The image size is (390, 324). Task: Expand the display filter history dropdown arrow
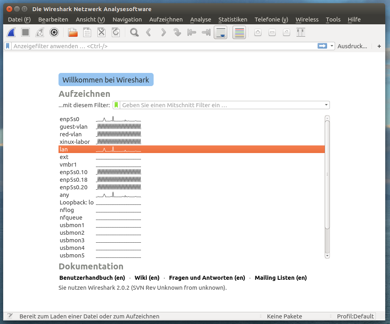(x=331, y=46)
